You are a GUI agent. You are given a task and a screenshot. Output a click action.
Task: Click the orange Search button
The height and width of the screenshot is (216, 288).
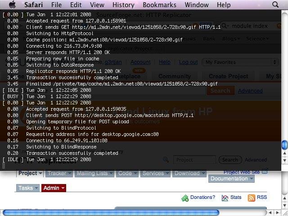click(220, 90)
